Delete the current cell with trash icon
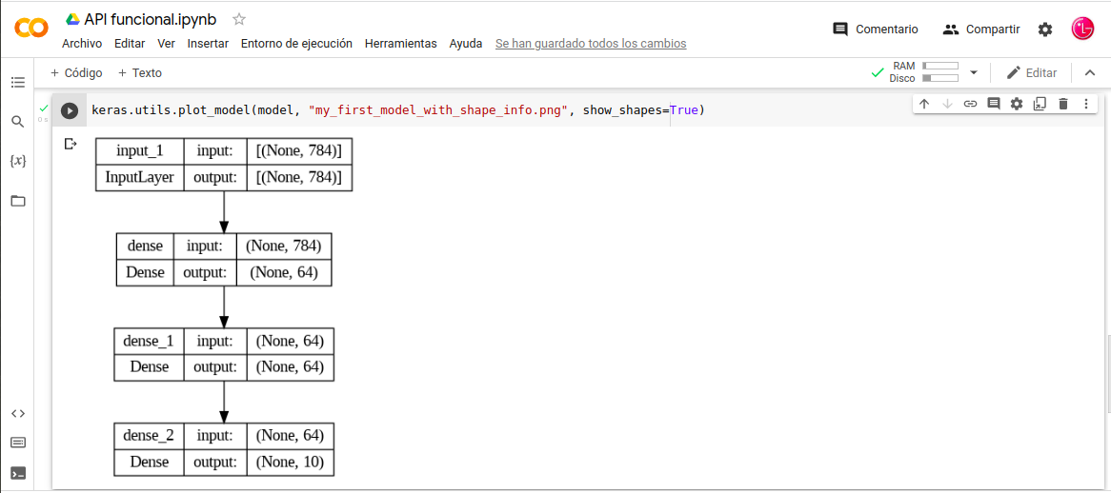Screen dimensions: 1111x493 pyautogui.click(x=1063, y=104)
